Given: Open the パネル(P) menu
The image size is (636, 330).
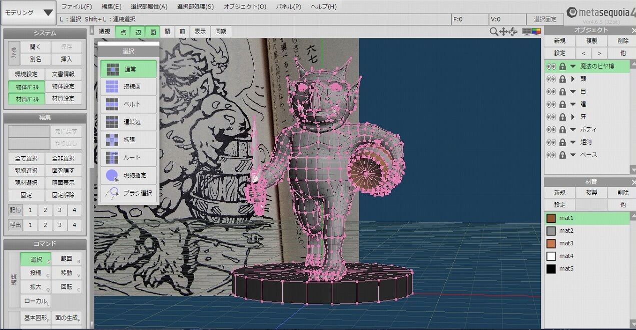Looking at the screenshot, I should (288, 7).
